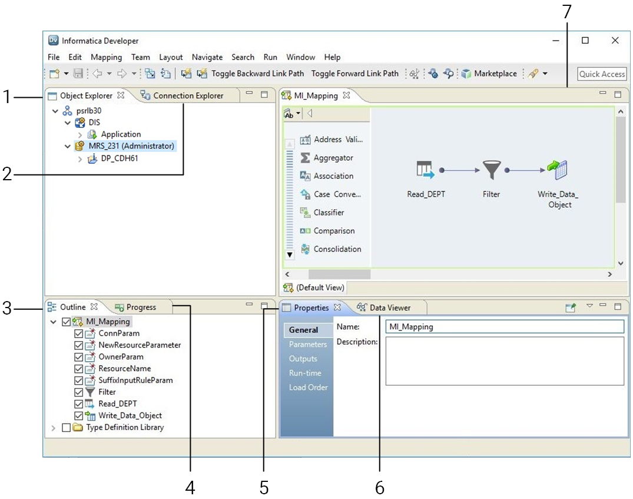Select the Consolidation transformation palette icon

coord(305,249)
